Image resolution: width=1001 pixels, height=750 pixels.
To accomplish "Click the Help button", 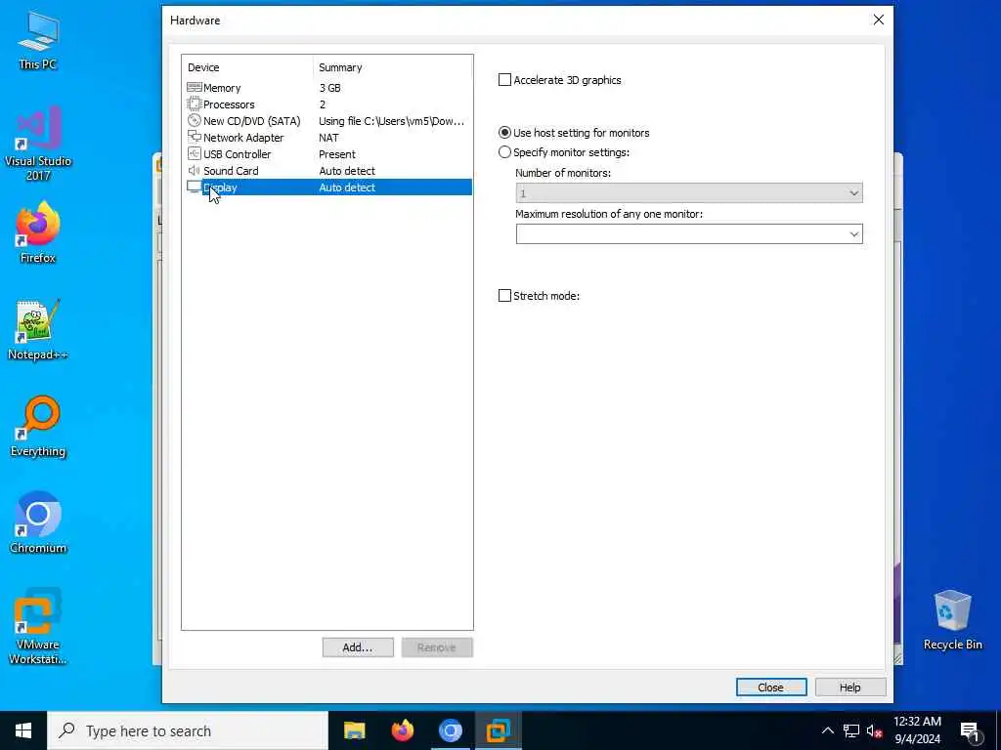I will [x=849, y=687].
